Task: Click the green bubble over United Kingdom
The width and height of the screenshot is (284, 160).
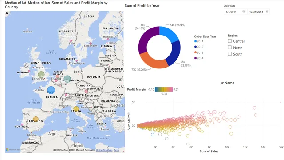Action: click(x=41, y=74)
